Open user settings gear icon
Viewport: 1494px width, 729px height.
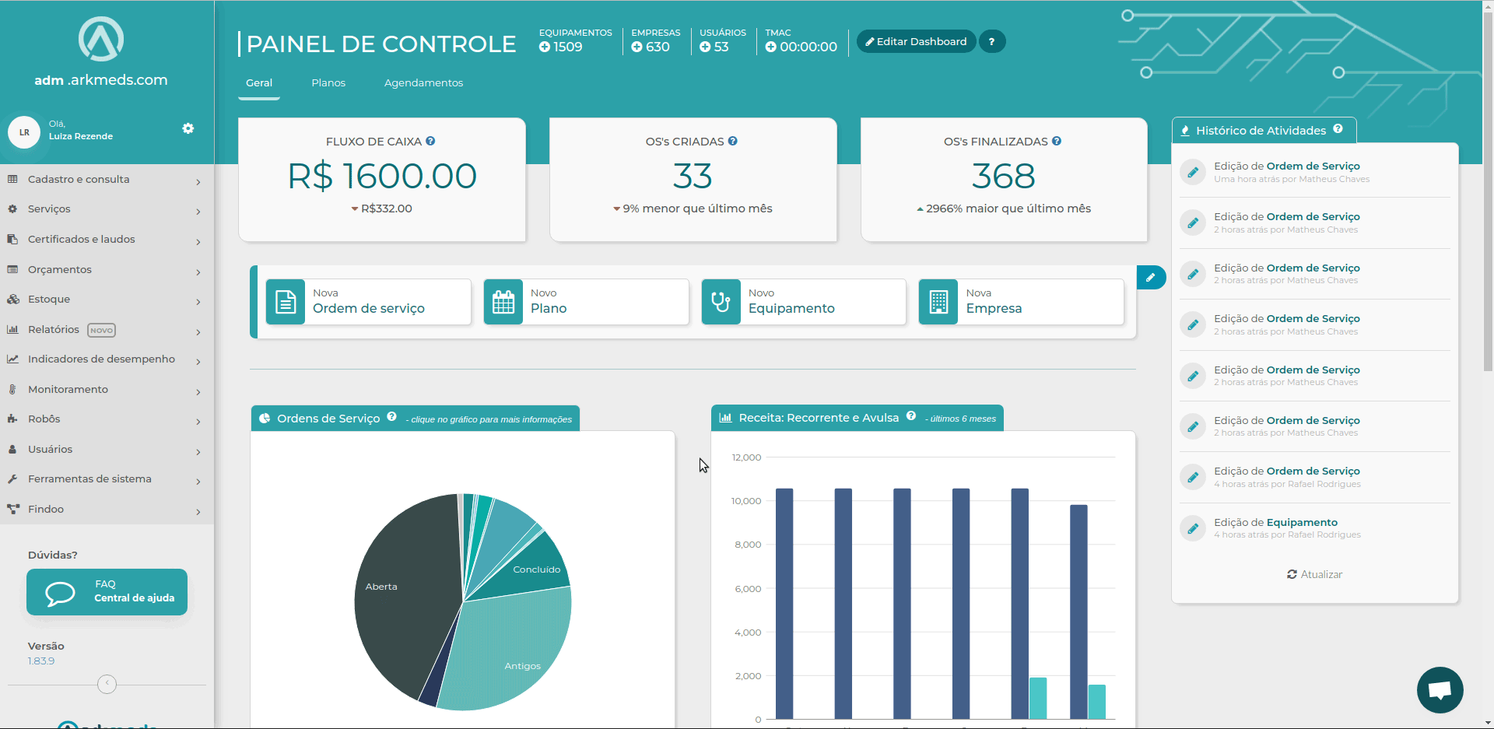188,128
